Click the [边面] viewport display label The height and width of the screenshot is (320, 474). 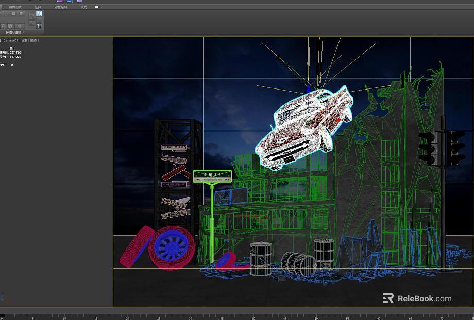click(34, 40)
